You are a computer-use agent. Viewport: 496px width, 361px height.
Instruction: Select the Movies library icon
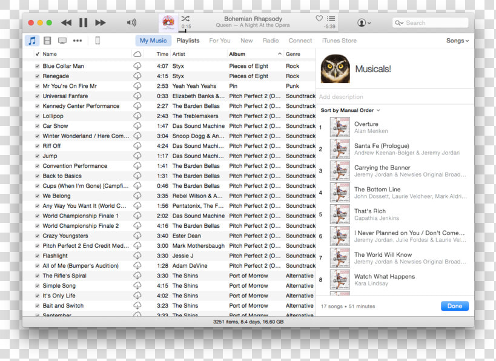[47, 41]
